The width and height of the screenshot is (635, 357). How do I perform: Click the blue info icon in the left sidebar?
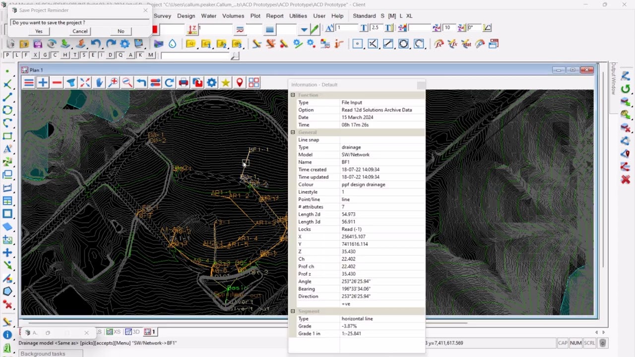click(x=7, y=335)
